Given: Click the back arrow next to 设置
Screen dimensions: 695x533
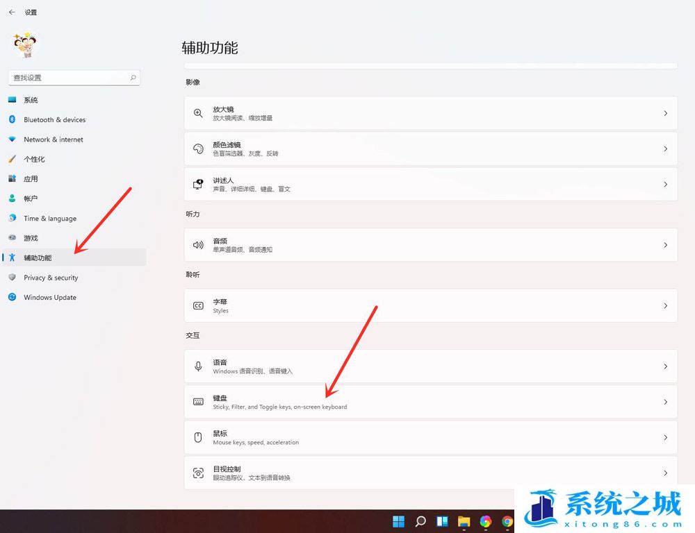Looking at the screenshot, I should 12,12.
